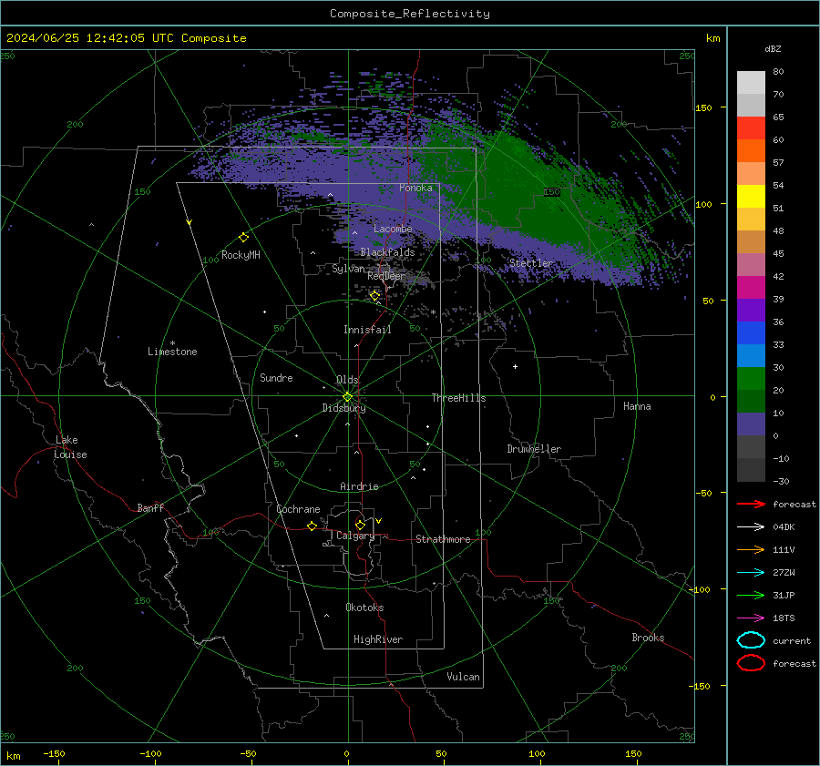
Task: Click the Airdrie city label
Action: coord(359,486)
